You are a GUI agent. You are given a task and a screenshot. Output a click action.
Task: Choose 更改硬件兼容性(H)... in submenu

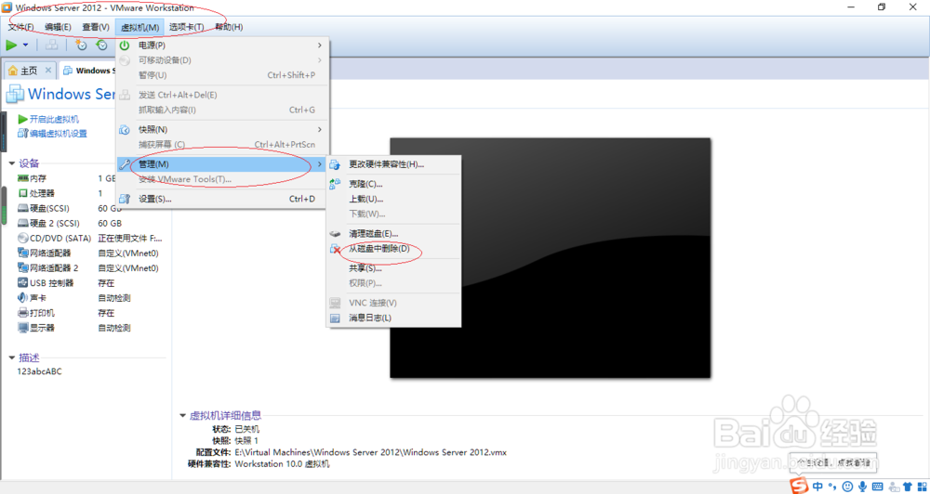[x=393, y=164]
